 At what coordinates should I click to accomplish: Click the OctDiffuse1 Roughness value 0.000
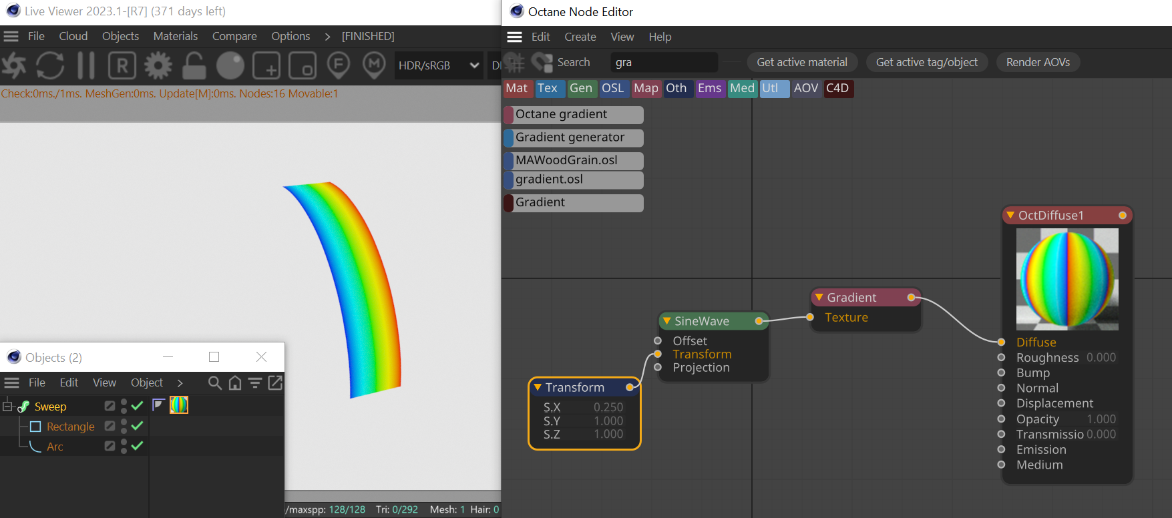1101,358
